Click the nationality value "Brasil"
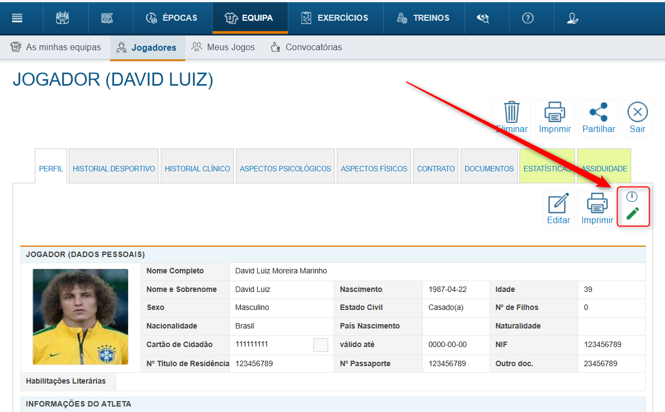 (245, 326)
